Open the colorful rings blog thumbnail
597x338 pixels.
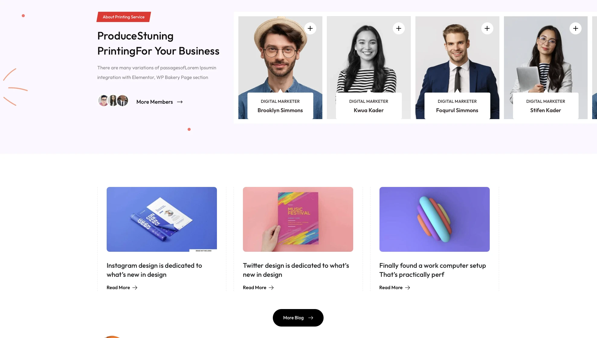click(x=434, y=219)
